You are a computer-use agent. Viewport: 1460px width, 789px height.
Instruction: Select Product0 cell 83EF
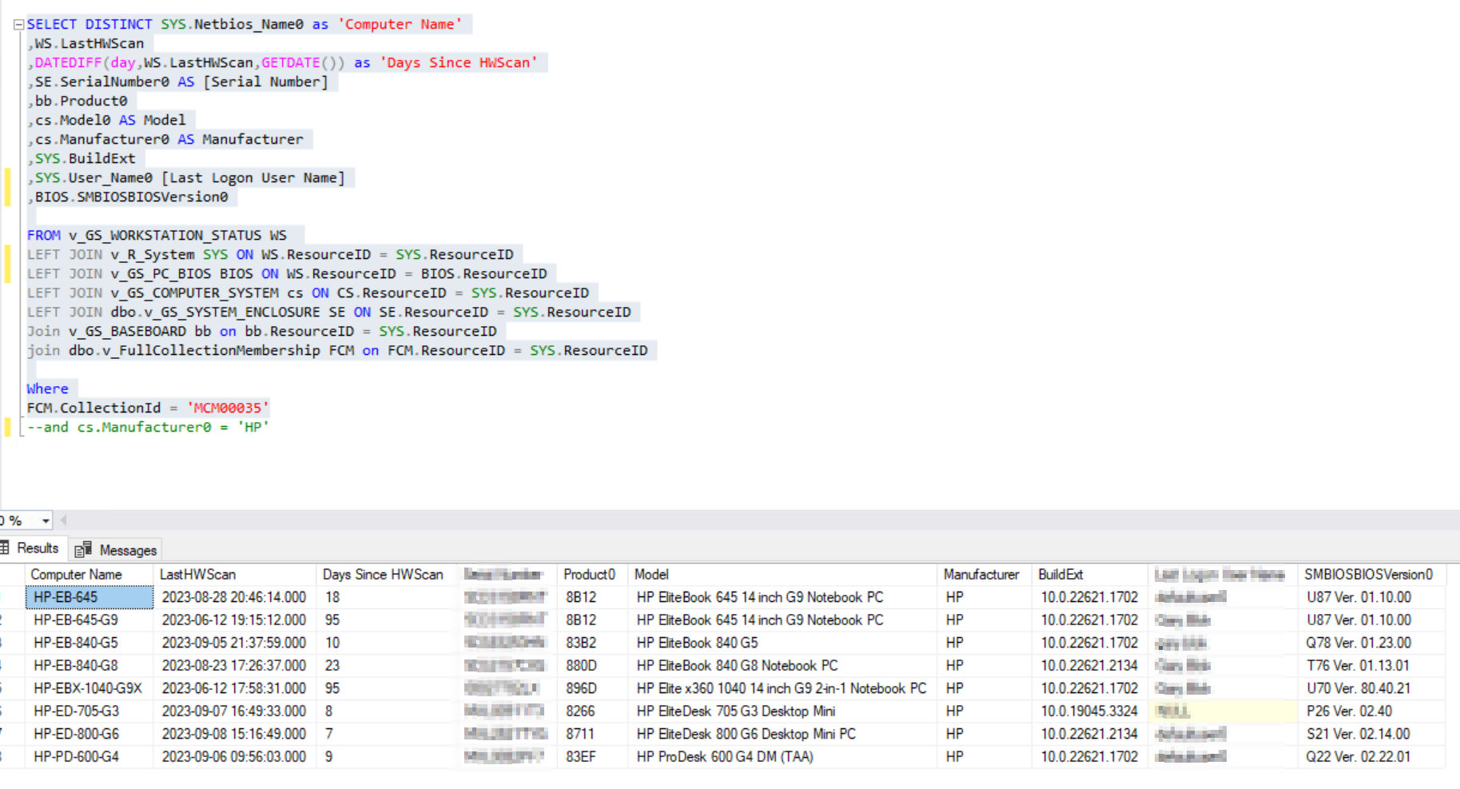594,757
